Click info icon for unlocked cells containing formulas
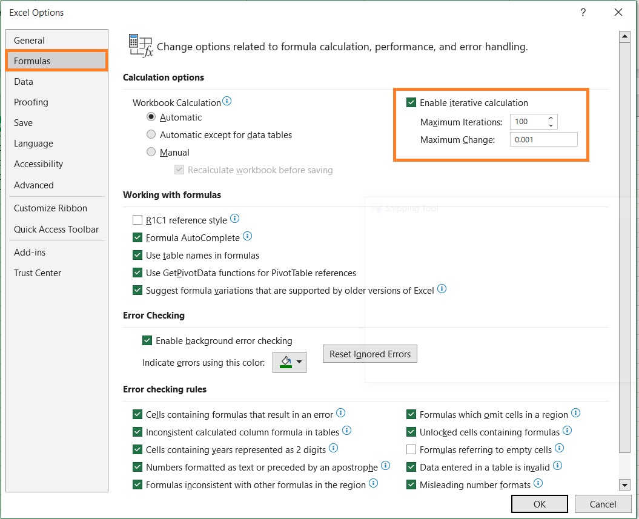The width and height of the screenshot is (639, 519). [568, 431]
